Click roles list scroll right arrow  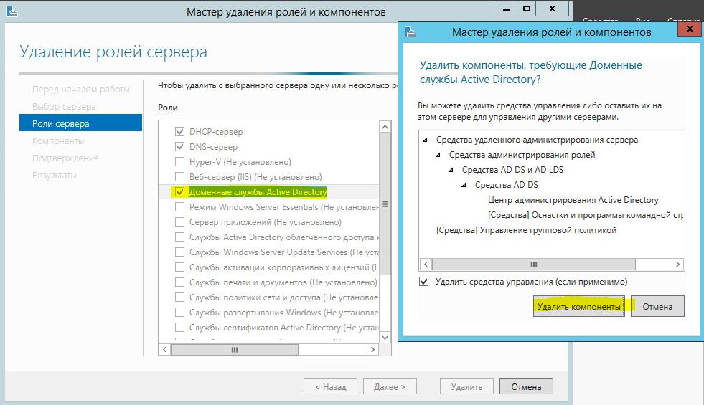(372, 349)
